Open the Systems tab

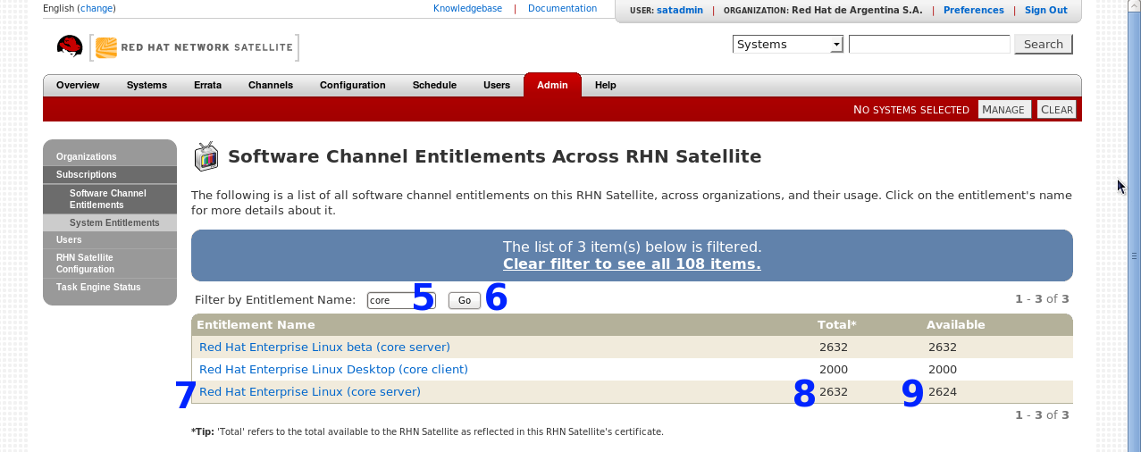[147, 86]
